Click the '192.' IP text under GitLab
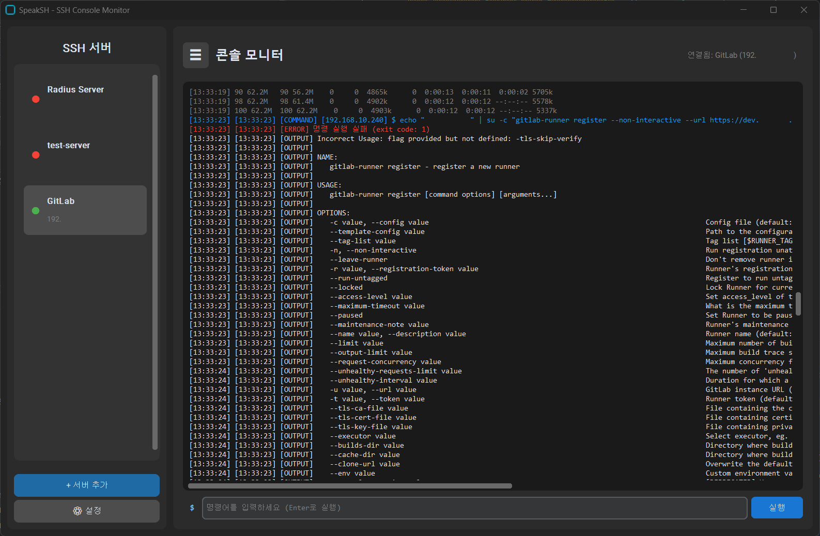Image resolution: width=820 pixels, height=536 pixels. click(x=54, y=219)
